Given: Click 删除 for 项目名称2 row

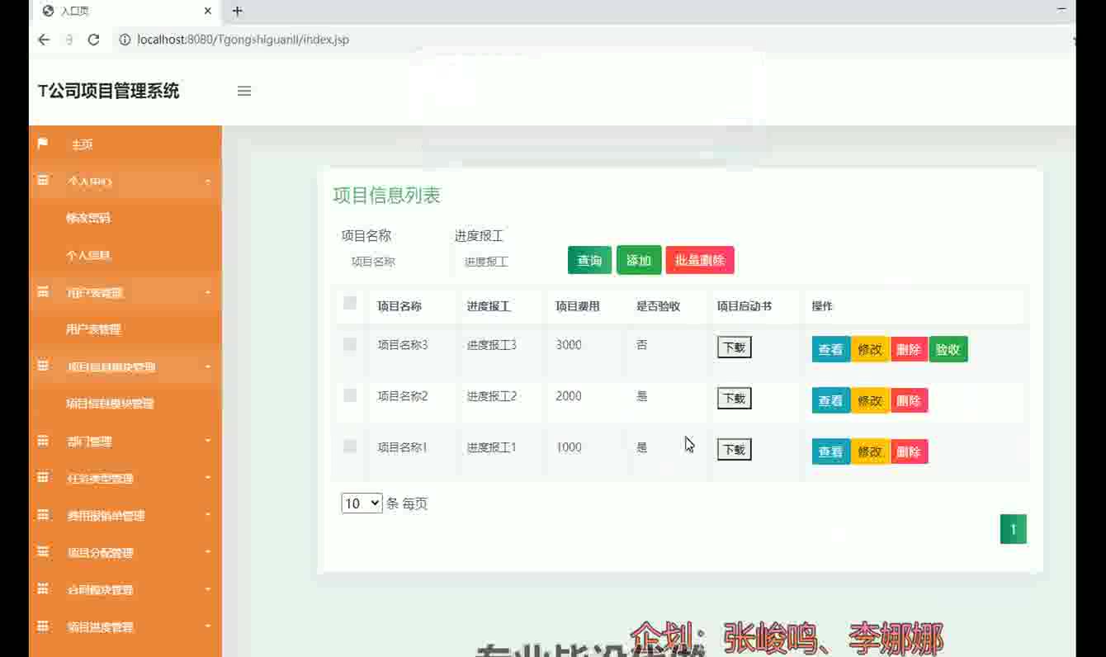Looking at the screenshot, I should (x=909, y=400).
